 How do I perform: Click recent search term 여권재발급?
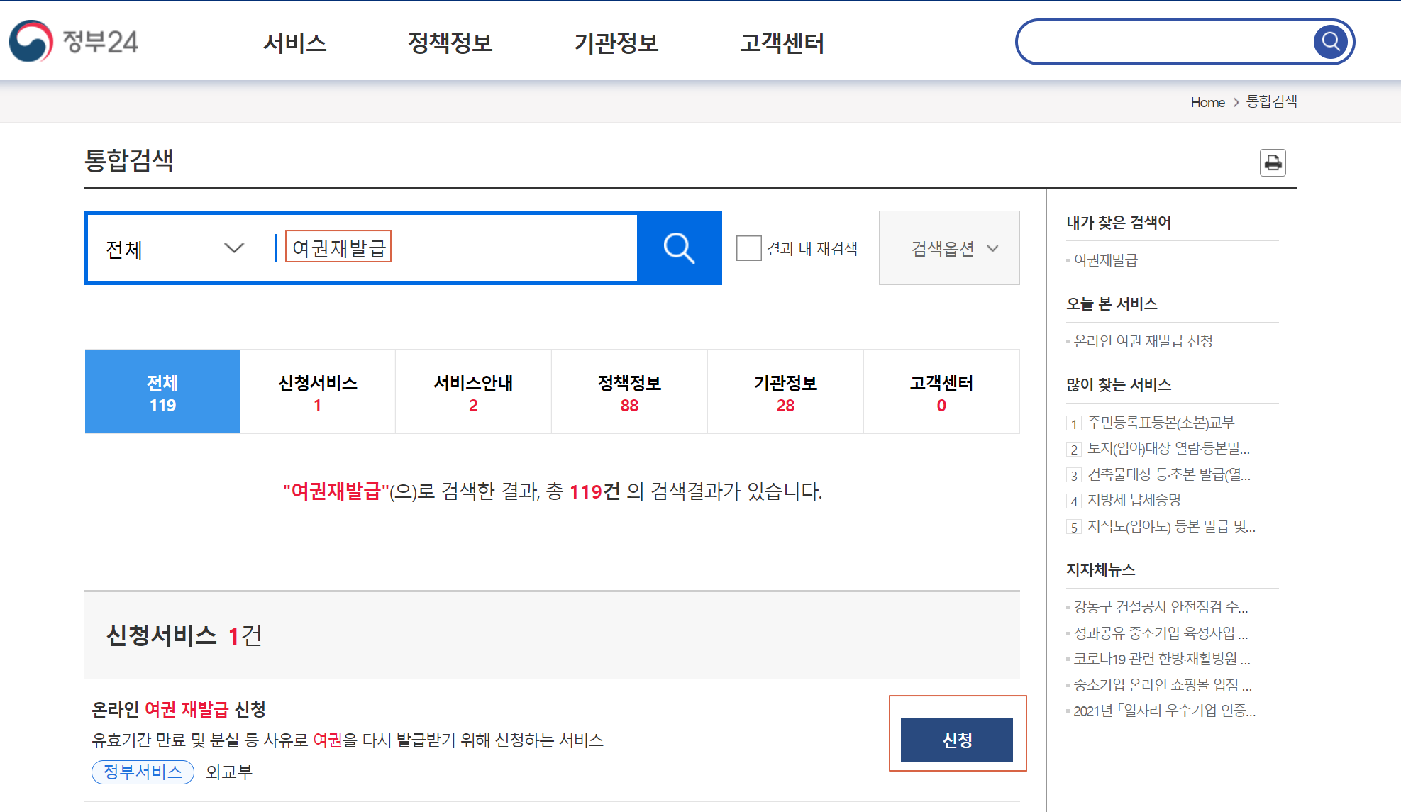point(1105,260)
